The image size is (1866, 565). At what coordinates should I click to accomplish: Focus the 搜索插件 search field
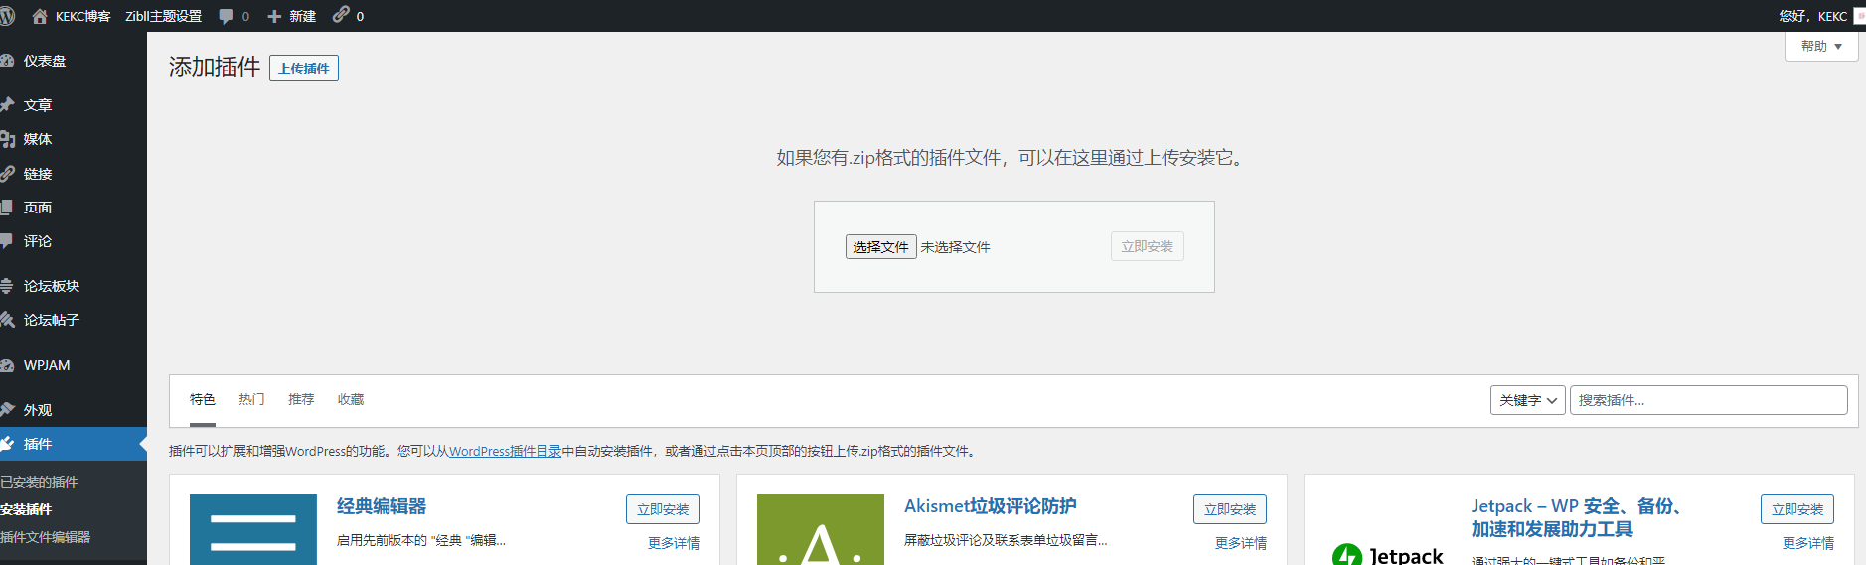(x=1709, y=400)
